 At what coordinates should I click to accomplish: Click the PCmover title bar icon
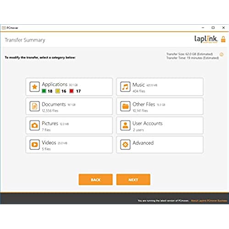[x=4, y=28]
